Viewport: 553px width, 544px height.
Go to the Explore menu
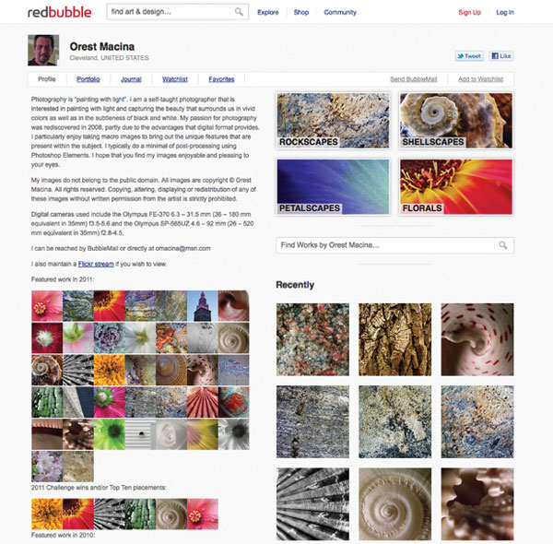click(x=267, y=12)
